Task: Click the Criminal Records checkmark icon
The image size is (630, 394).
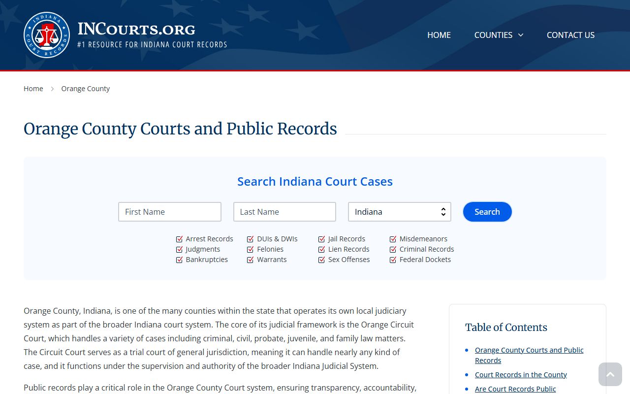Action: pyautogui.click(x=393, y=249)
